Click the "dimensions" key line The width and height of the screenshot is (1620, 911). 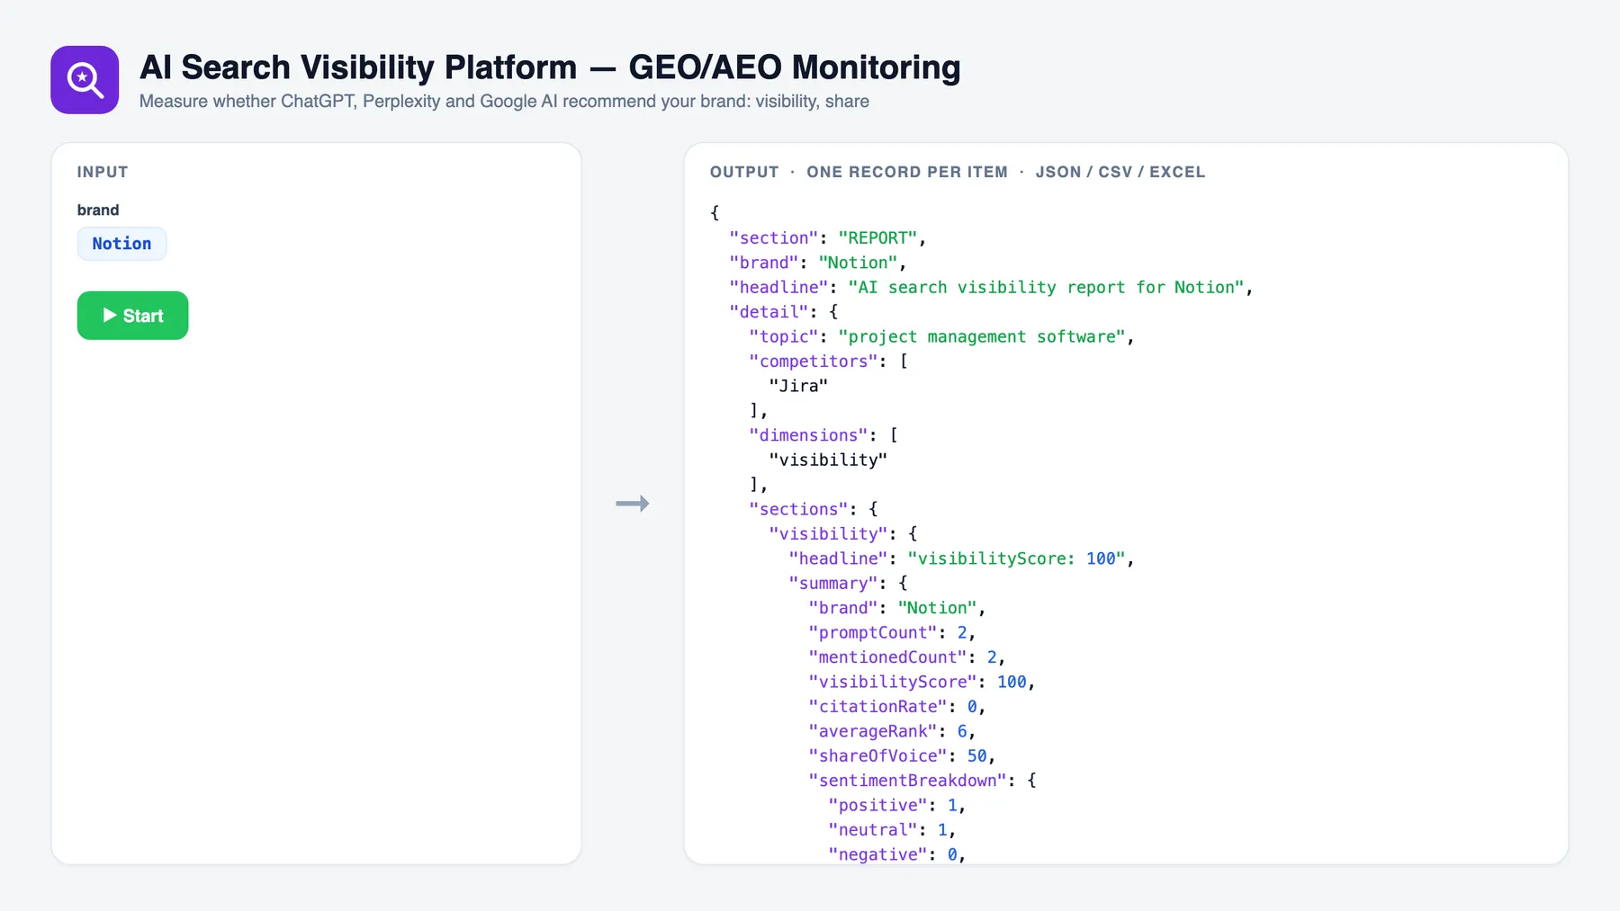pyautogui.click(x=823, y=435)
